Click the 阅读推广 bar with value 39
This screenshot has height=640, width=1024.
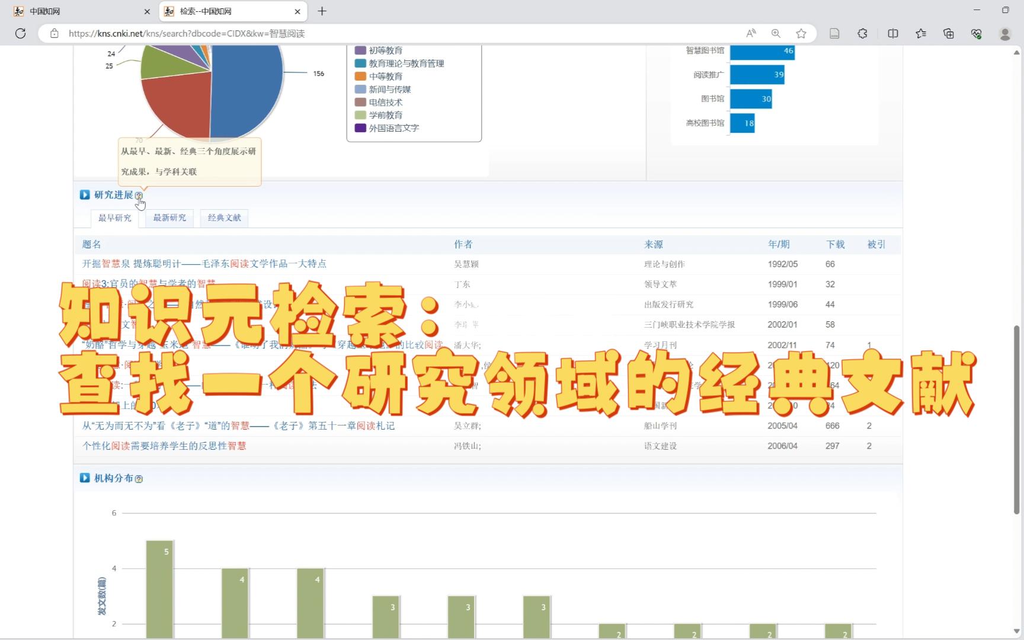(757, 75)
